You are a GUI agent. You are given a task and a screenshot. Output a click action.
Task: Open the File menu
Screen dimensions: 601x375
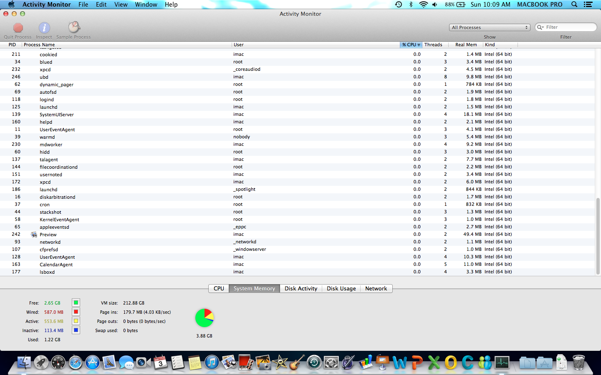pos(83,4)
